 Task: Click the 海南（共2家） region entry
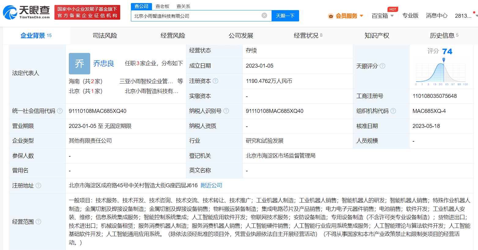86,81
